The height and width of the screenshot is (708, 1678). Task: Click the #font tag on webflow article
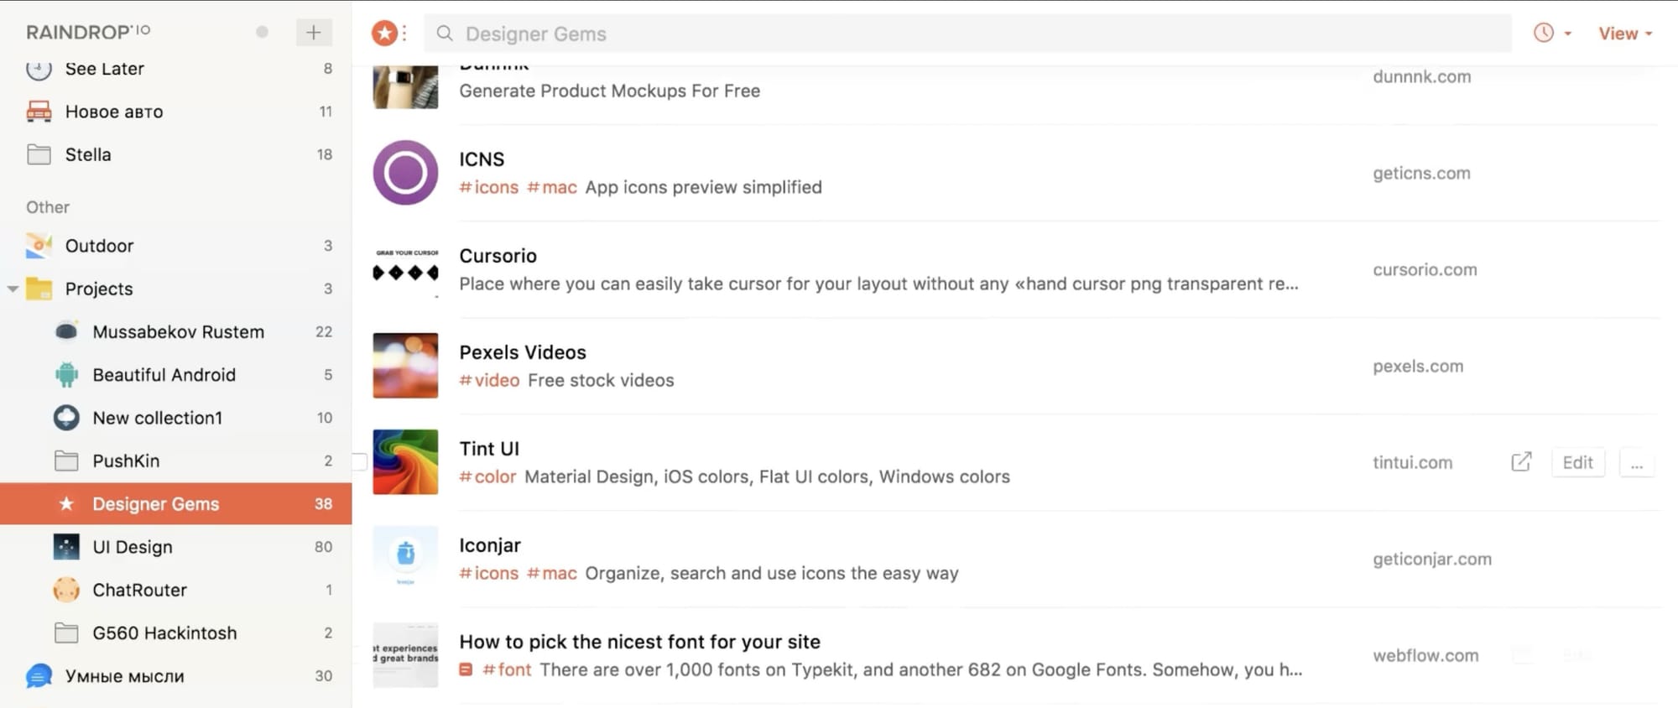pos(507,669)
